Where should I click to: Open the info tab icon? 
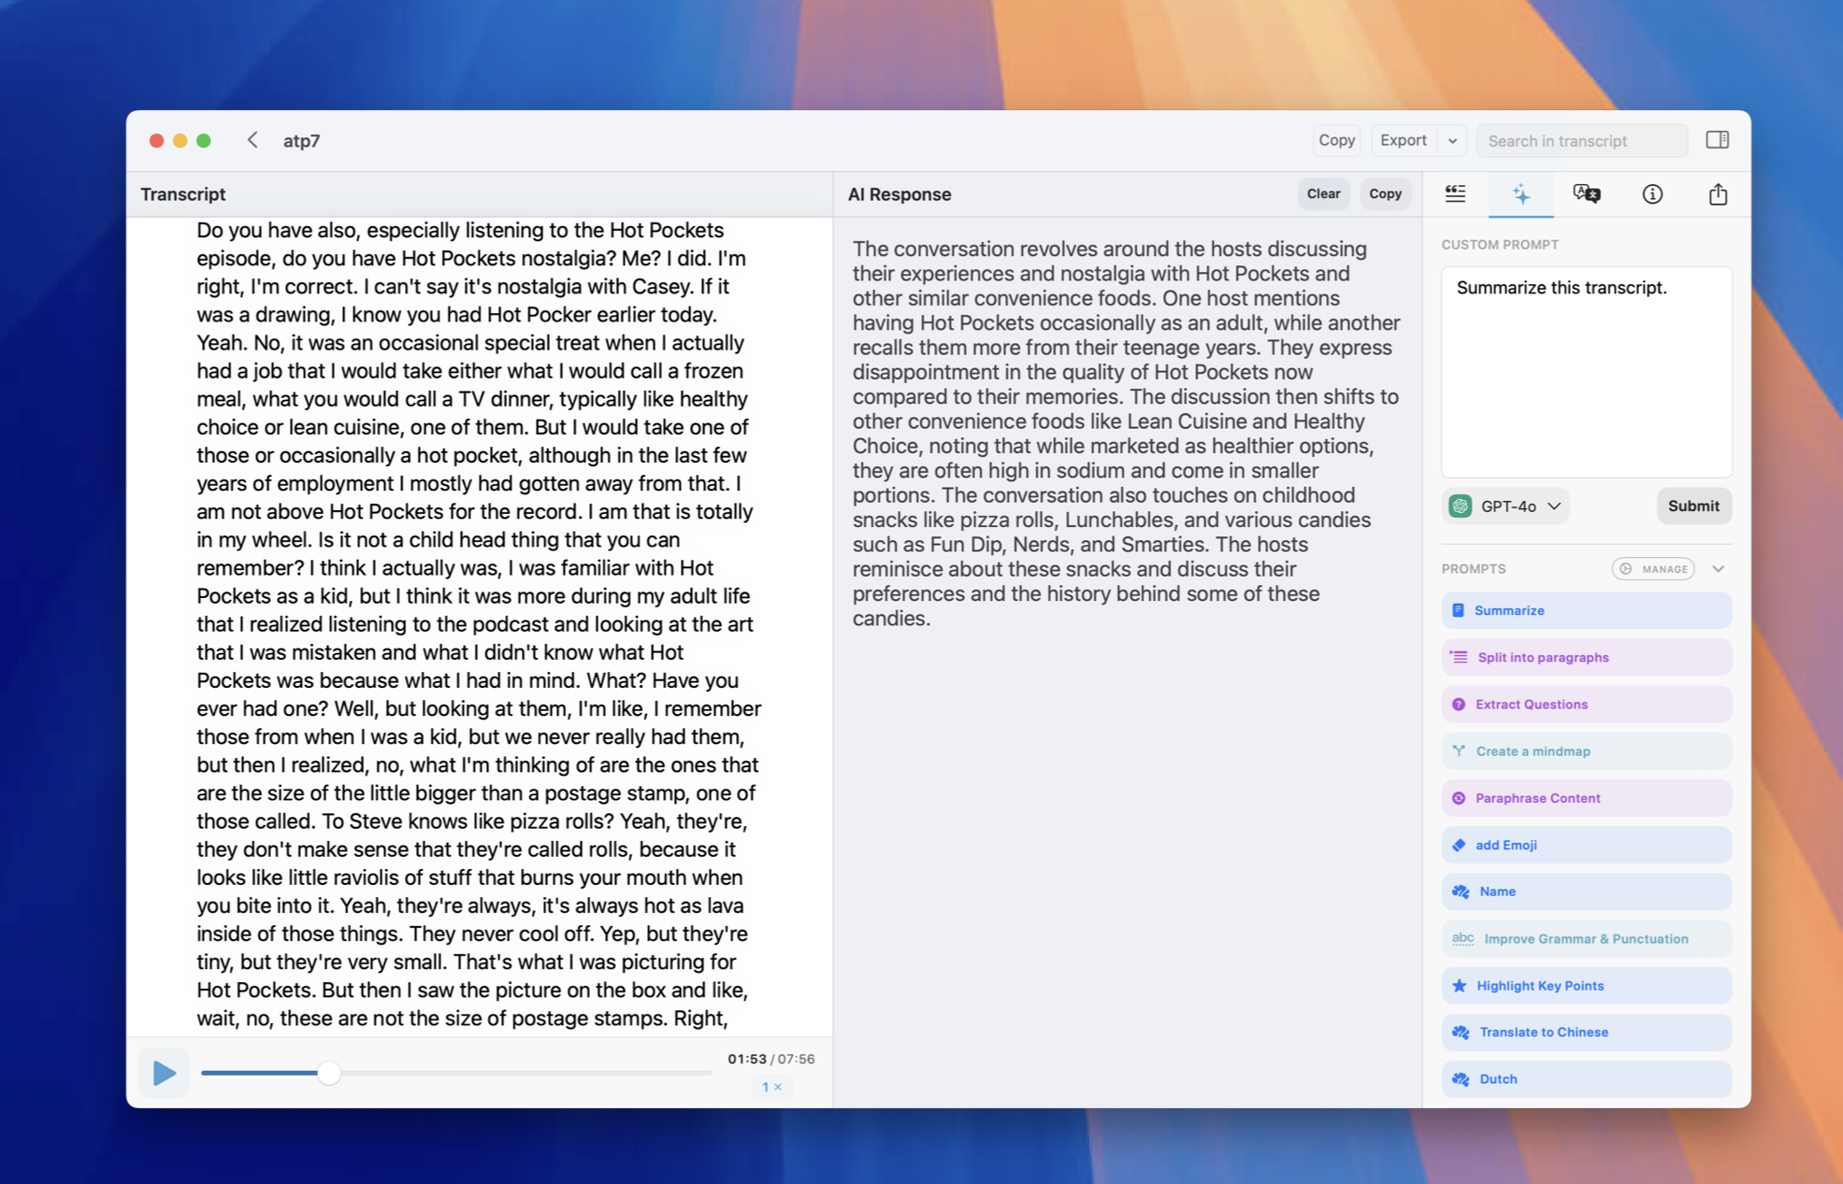click(1652, 194)
